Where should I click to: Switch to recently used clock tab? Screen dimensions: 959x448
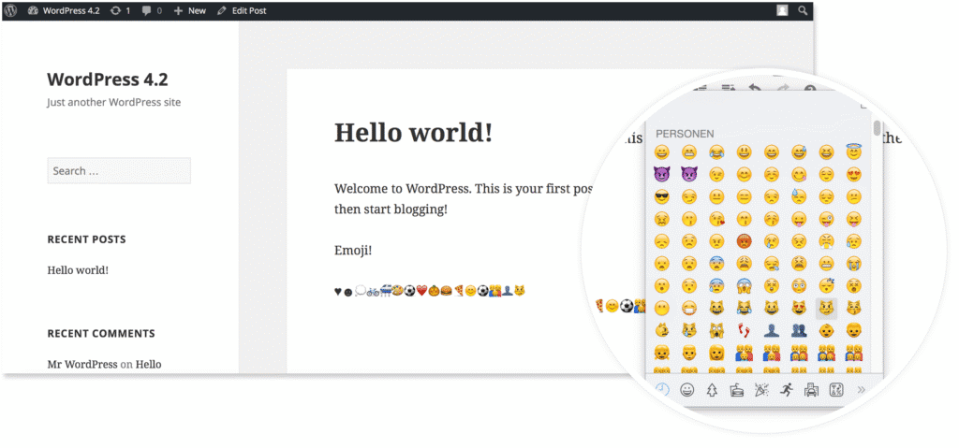[x=662, y=389]
